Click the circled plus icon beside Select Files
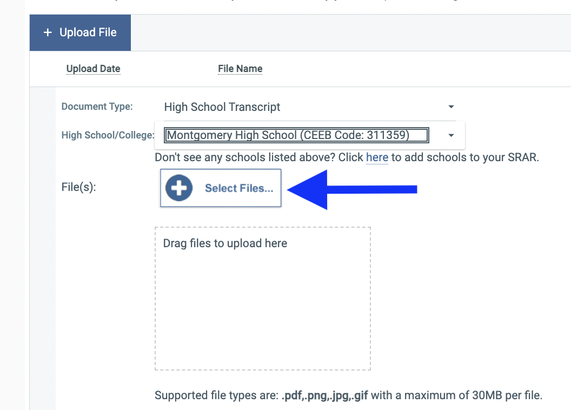Screen dimensions: 571x410 [179, 188]
